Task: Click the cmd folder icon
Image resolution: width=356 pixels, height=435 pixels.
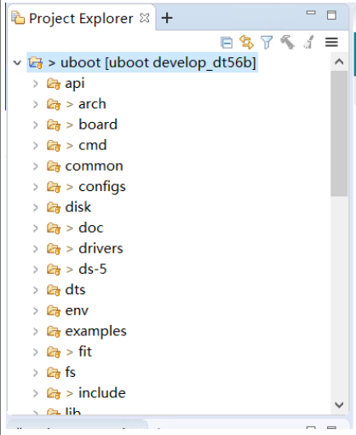Action: [54, 146]
